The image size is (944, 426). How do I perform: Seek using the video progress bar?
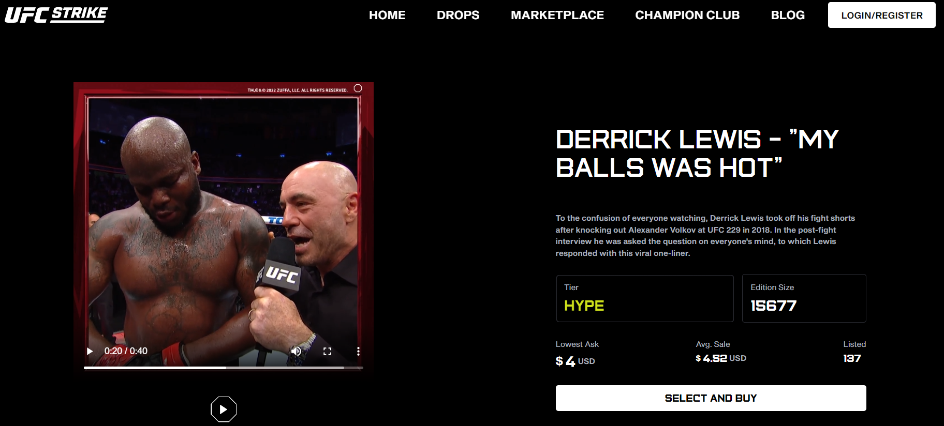(224, 368)
